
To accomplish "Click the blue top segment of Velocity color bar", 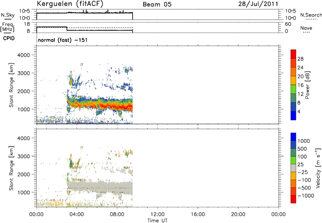I will pyautogui.click(x=293, y=137).
